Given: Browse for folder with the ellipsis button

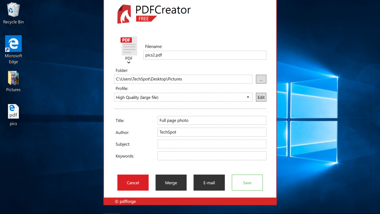Looking at the screenshot, I should point(261,79).
